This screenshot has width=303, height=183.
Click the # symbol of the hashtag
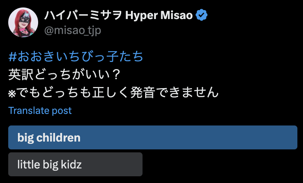pyautogui.click(x=12, y=57)
